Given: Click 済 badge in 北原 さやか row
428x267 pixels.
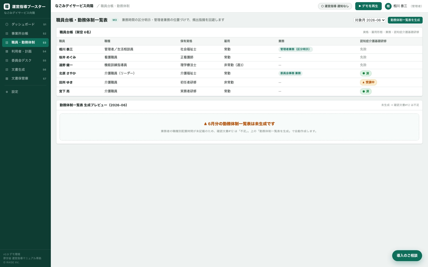Looking at the screenshot, I should (366, 73).
